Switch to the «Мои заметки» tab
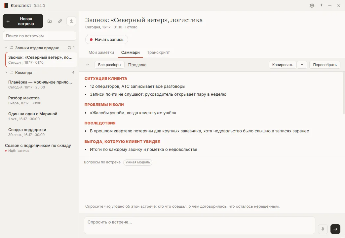 coord(101,52)
